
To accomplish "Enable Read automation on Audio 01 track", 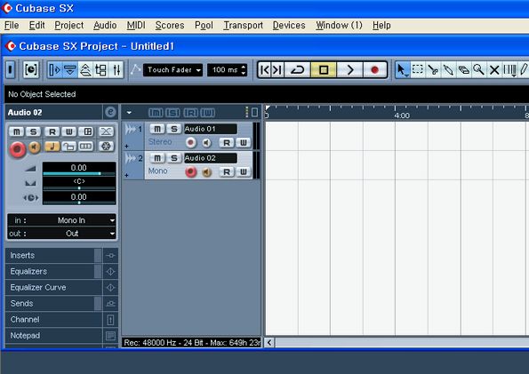I will point(227,143).
